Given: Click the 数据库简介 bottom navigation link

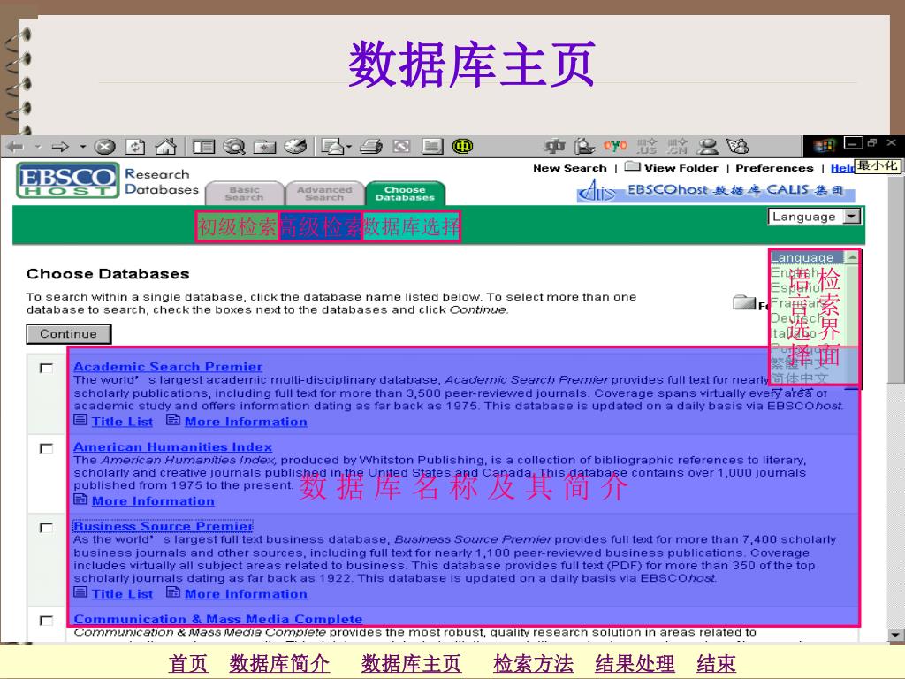Looking at the screenshot, I should coord(279,663).
